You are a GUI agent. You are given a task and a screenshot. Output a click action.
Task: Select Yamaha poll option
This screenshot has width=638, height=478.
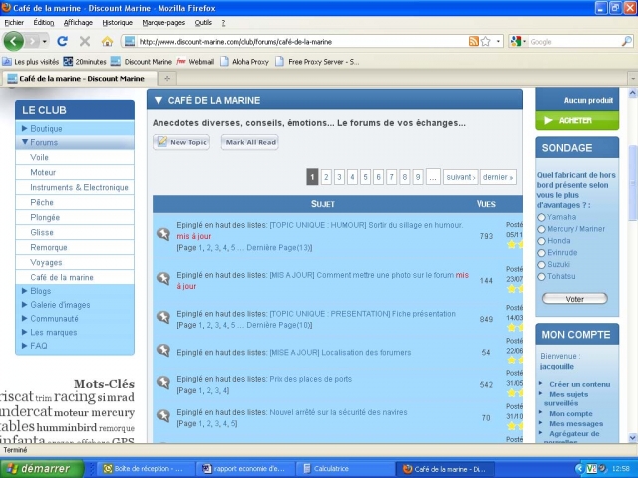click(541, 217)
